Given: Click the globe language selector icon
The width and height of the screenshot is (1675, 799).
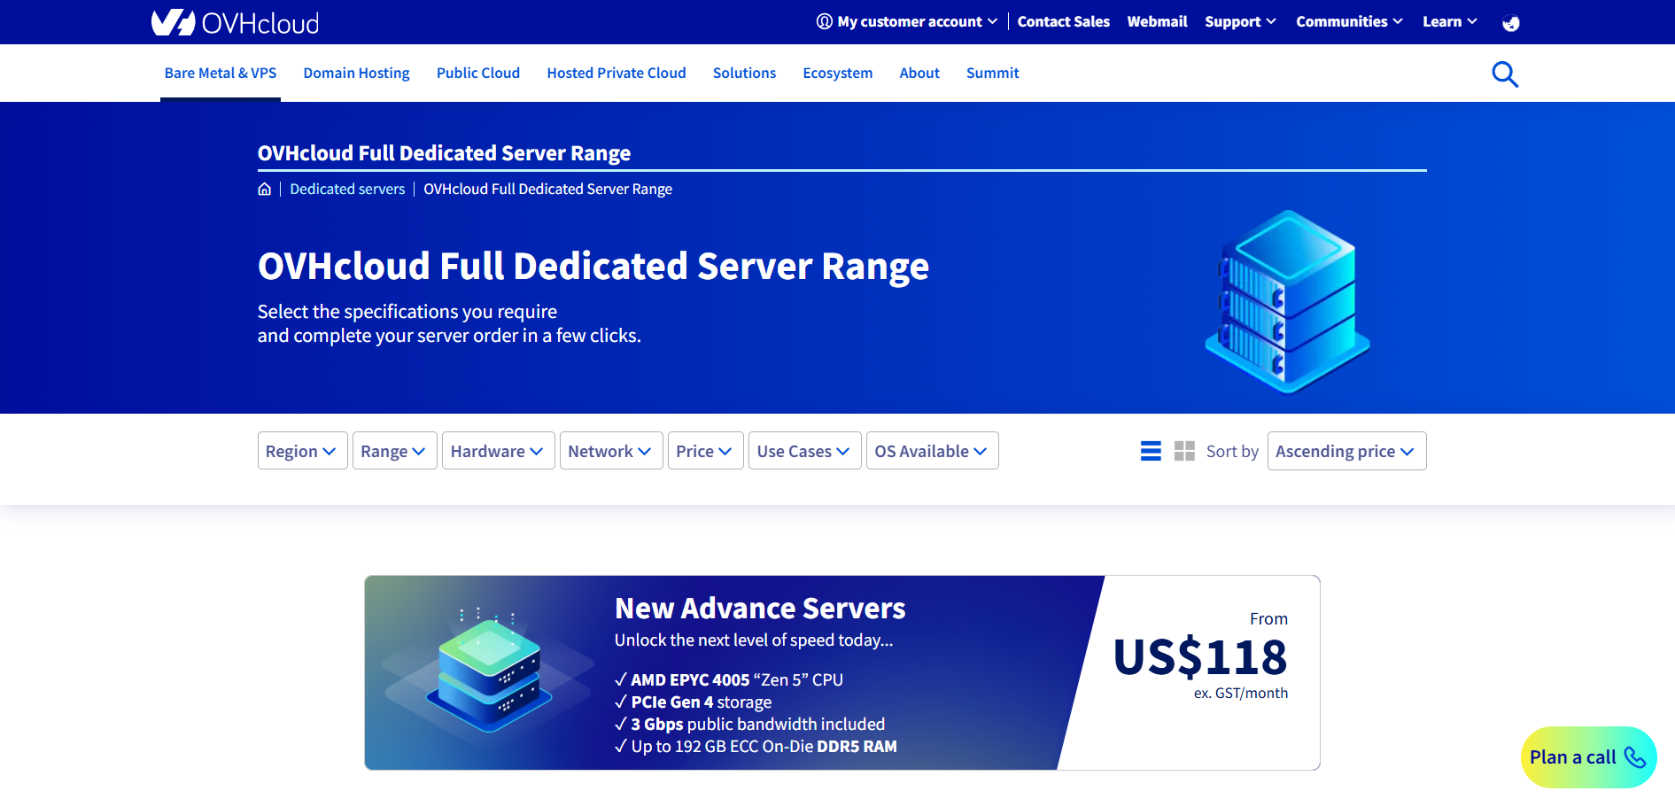Looking at the screenshot, I should [1510, 23].
